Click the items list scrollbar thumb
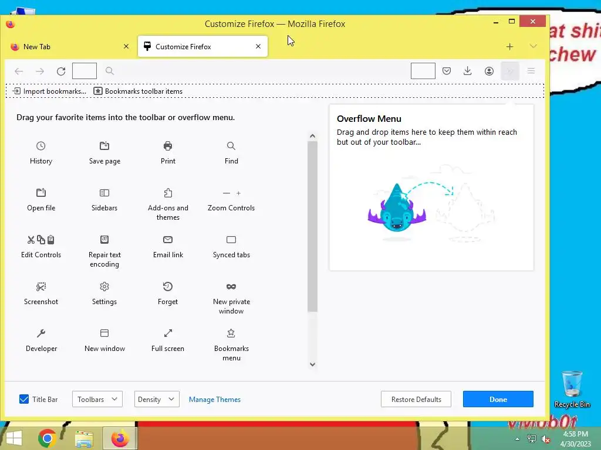Screen dimensions: 601x450 pos(312,227)
